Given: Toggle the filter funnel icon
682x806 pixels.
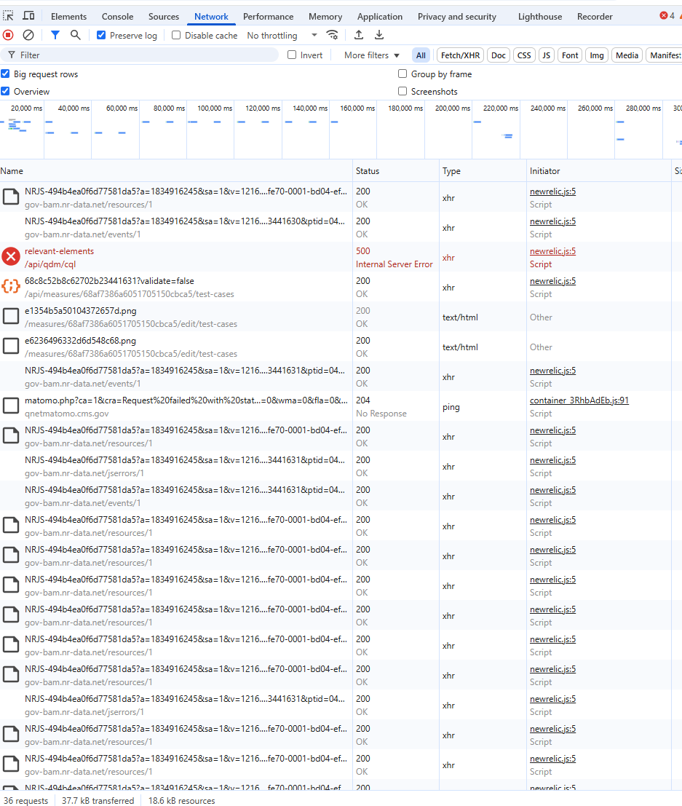Looking at the screenshot, I should (x=55, y=35).
